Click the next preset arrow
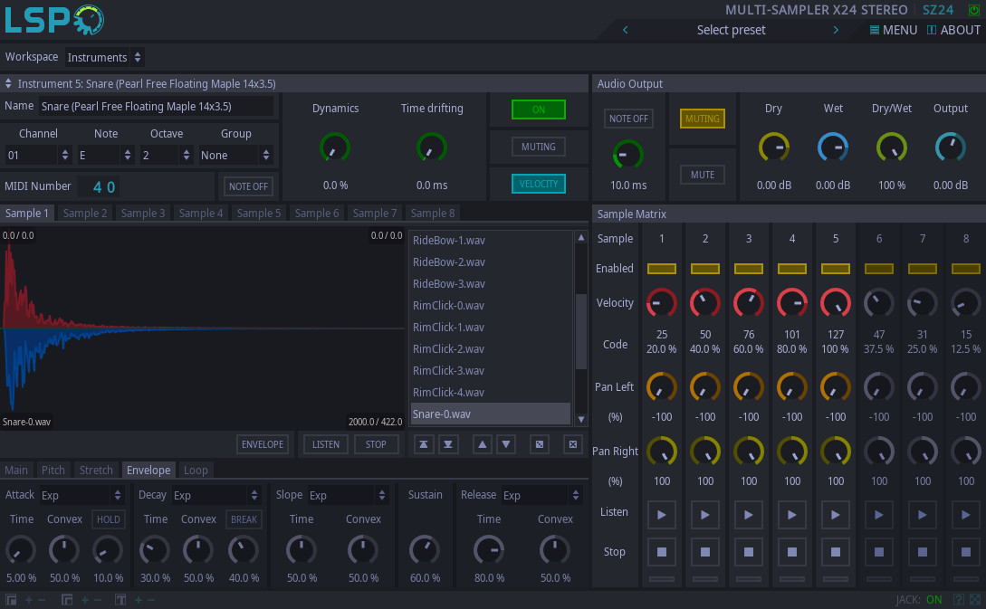 coord(836,30)
